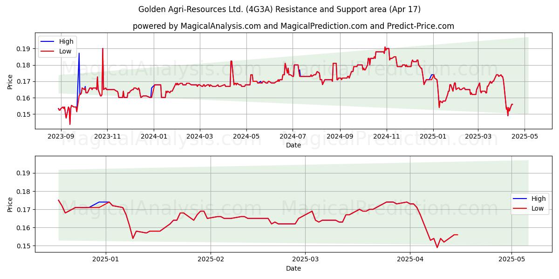
Task: Click the '2025-05' tick label on top chart
Action: click(x=525, y=136)
